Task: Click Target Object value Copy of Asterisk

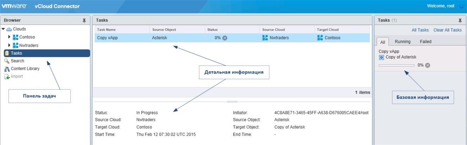Action: coord(290,127)
